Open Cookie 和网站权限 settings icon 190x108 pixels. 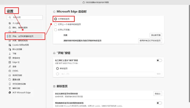pos(10,45)
